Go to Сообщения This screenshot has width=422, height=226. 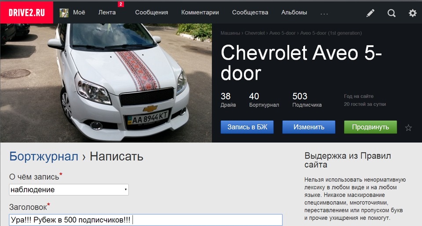(x=152, y=12)
